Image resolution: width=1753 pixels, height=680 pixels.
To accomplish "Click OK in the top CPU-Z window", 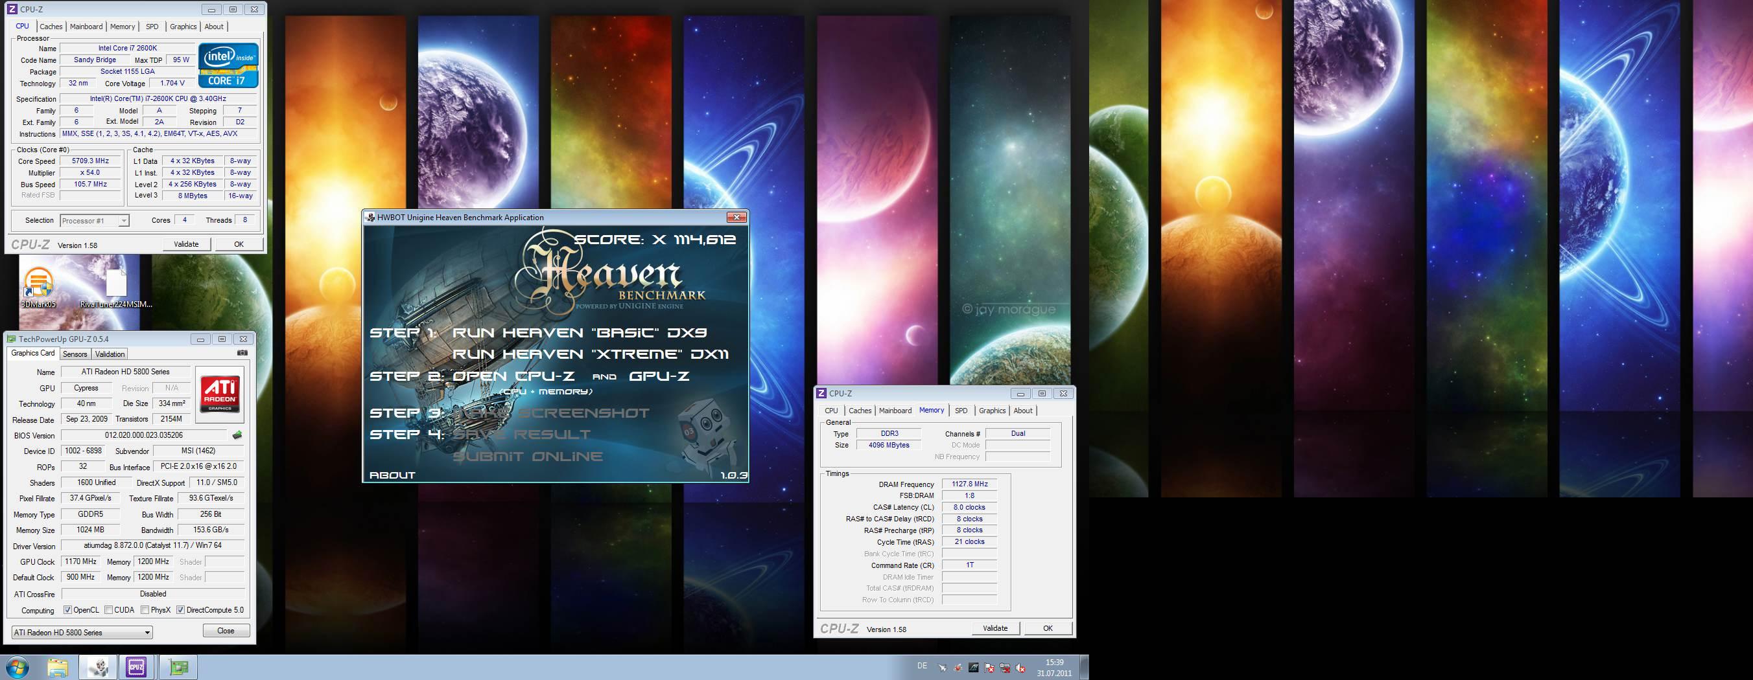I will tap(239, 244).
